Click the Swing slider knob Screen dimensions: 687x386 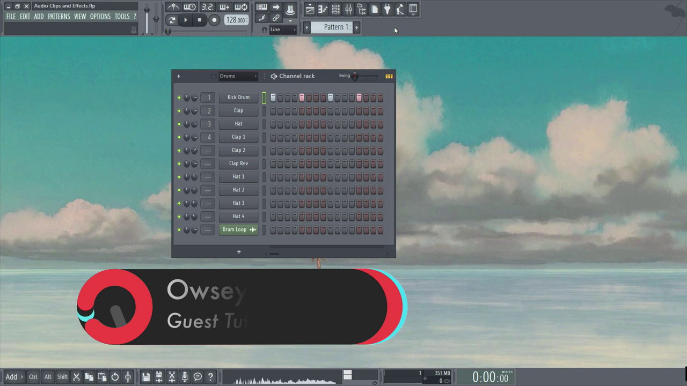[355, 76]
